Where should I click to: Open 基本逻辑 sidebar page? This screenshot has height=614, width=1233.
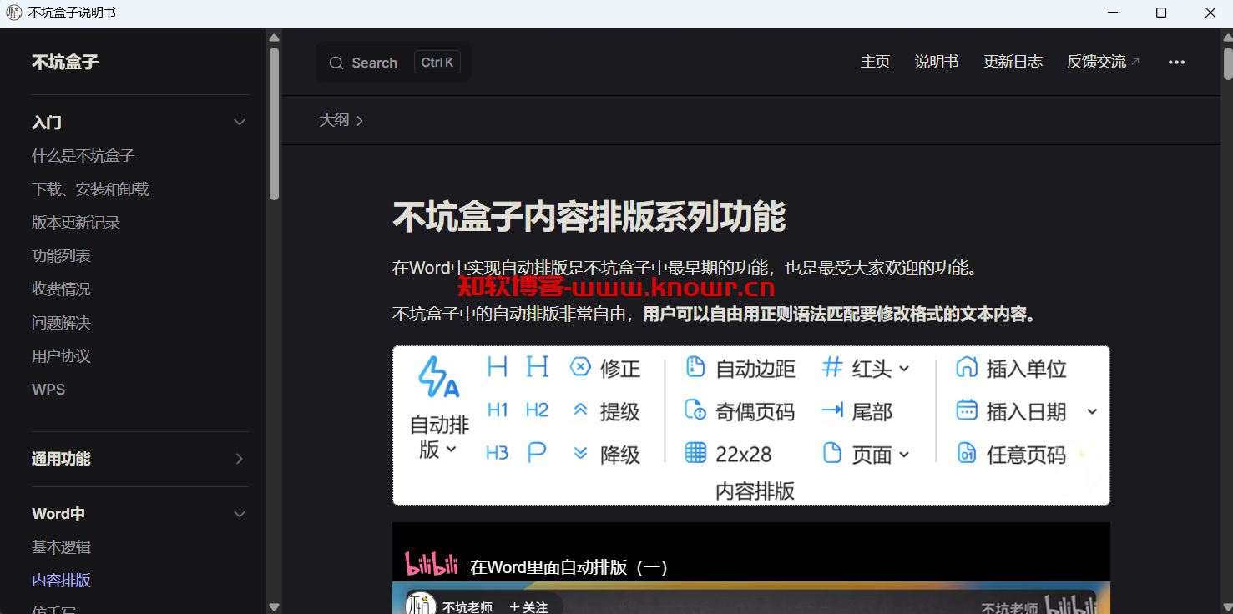pyautogui.click(x=61, y=547)
